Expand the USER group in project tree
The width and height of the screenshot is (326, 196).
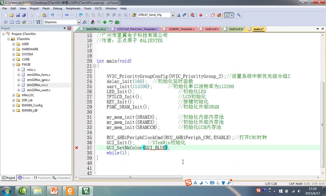pos(14,44)
